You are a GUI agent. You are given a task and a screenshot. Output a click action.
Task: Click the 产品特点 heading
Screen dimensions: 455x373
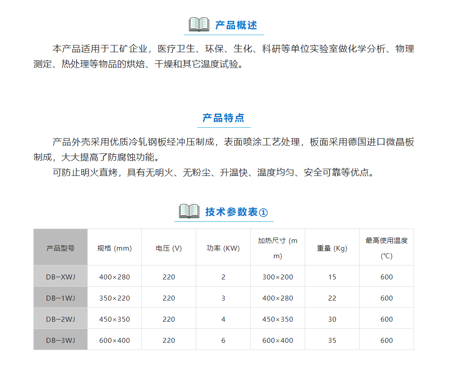[223, 118]
